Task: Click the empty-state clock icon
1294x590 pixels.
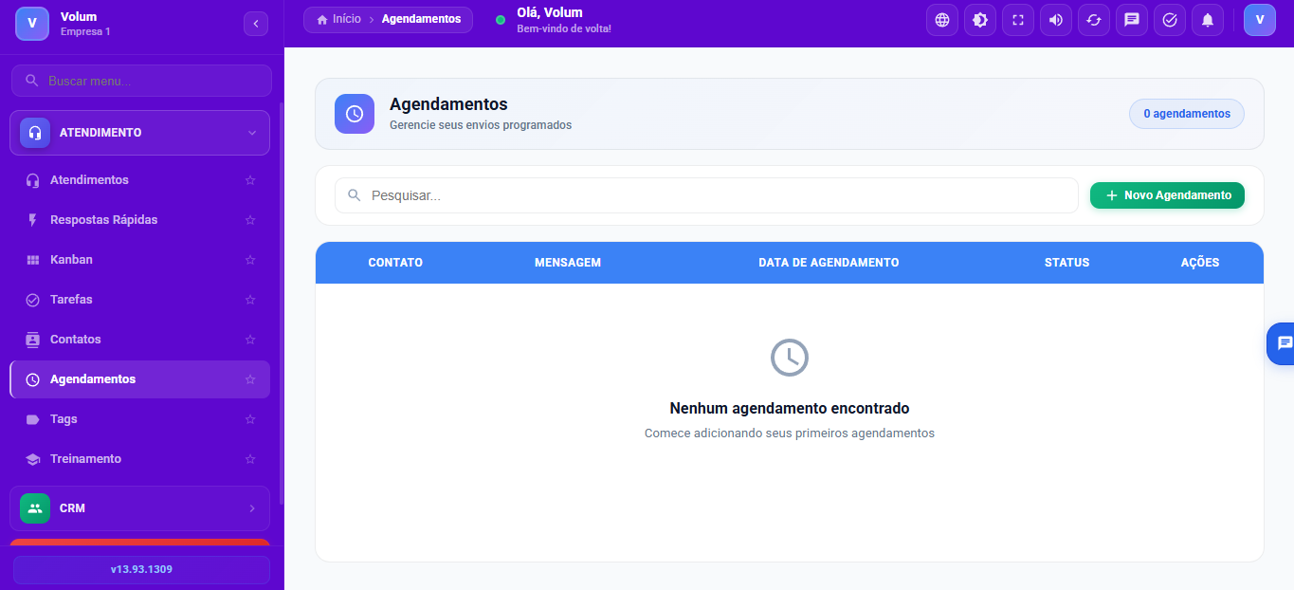Action: (x=790, y=358)
